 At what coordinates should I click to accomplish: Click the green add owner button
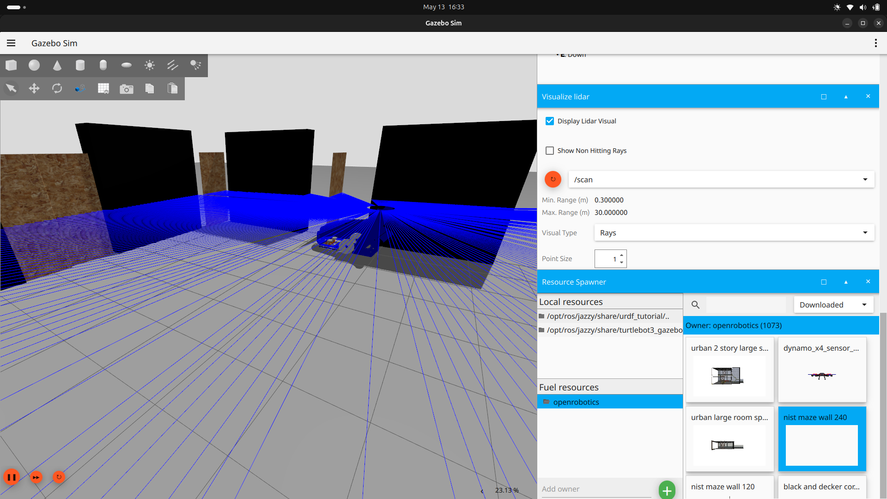(667, 490)
